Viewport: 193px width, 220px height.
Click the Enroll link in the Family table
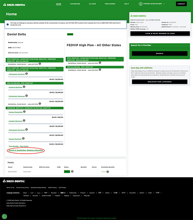tap(104, 172)
